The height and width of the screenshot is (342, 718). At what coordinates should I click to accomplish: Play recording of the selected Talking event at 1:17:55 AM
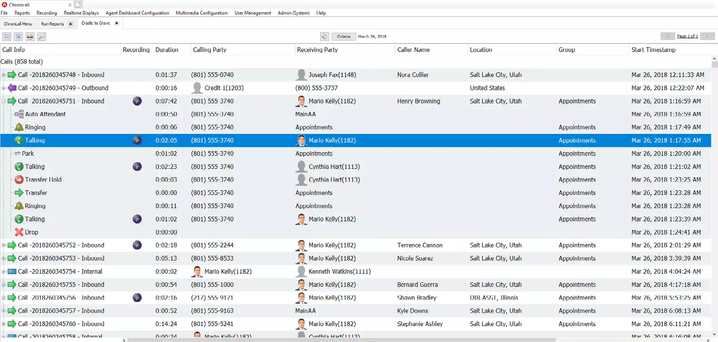[137, 140]
